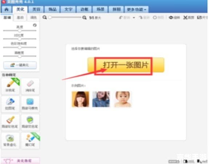Open sample photo of woman with bangs
209x164 pixels.
pos(80,99)
